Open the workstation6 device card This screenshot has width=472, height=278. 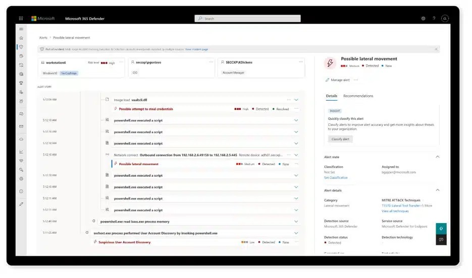[x=81, y=68]
